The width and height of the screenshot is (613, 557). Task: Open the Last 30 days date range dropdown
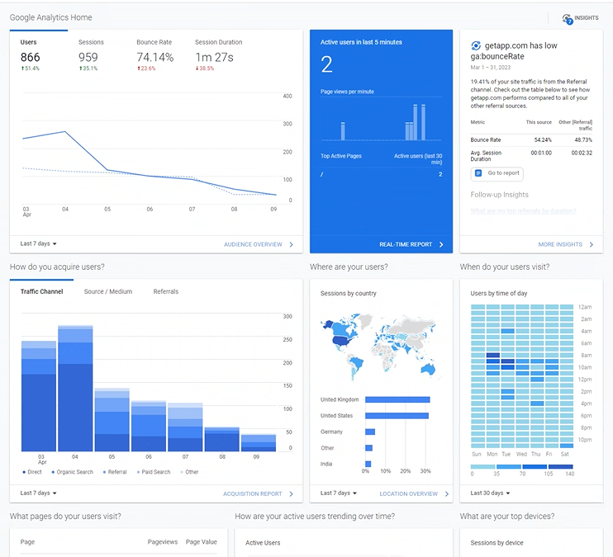[490, 493]
